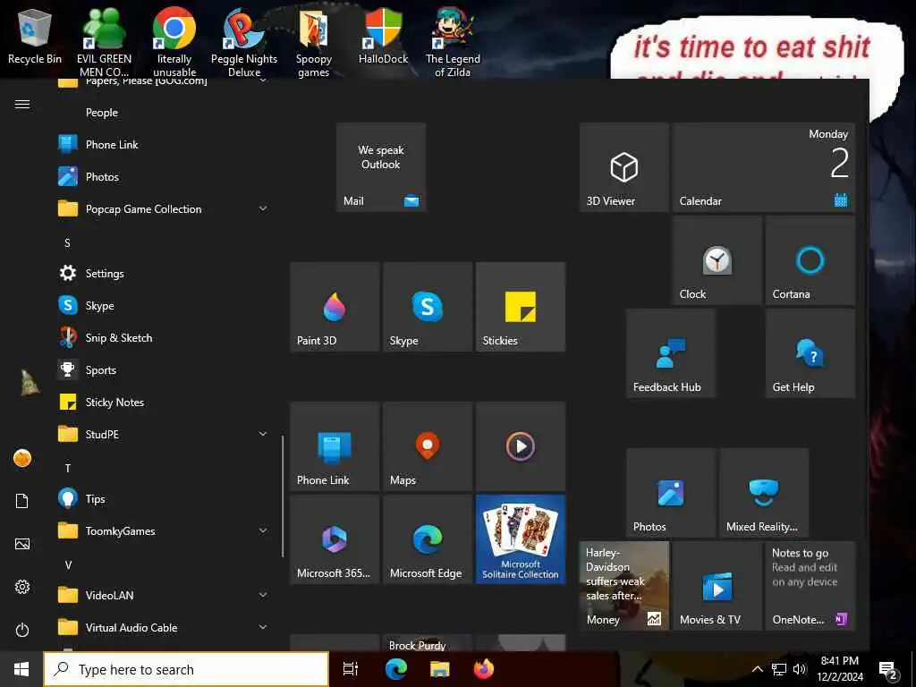Open the Mixed Reality tile
Screen dimensions: 916x687
(x=764, y=493)
